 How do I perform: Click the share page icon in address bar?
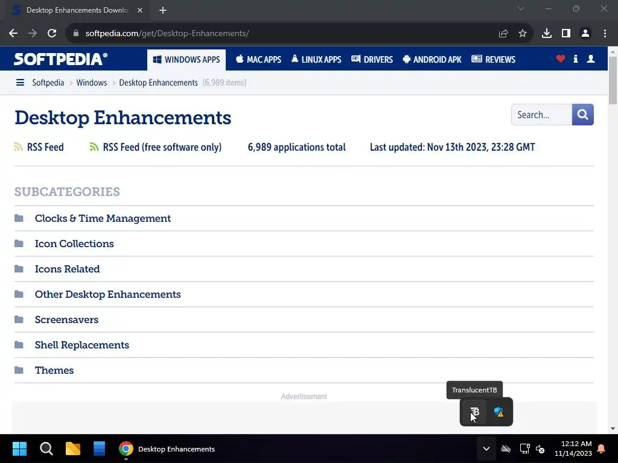point(503,34)
